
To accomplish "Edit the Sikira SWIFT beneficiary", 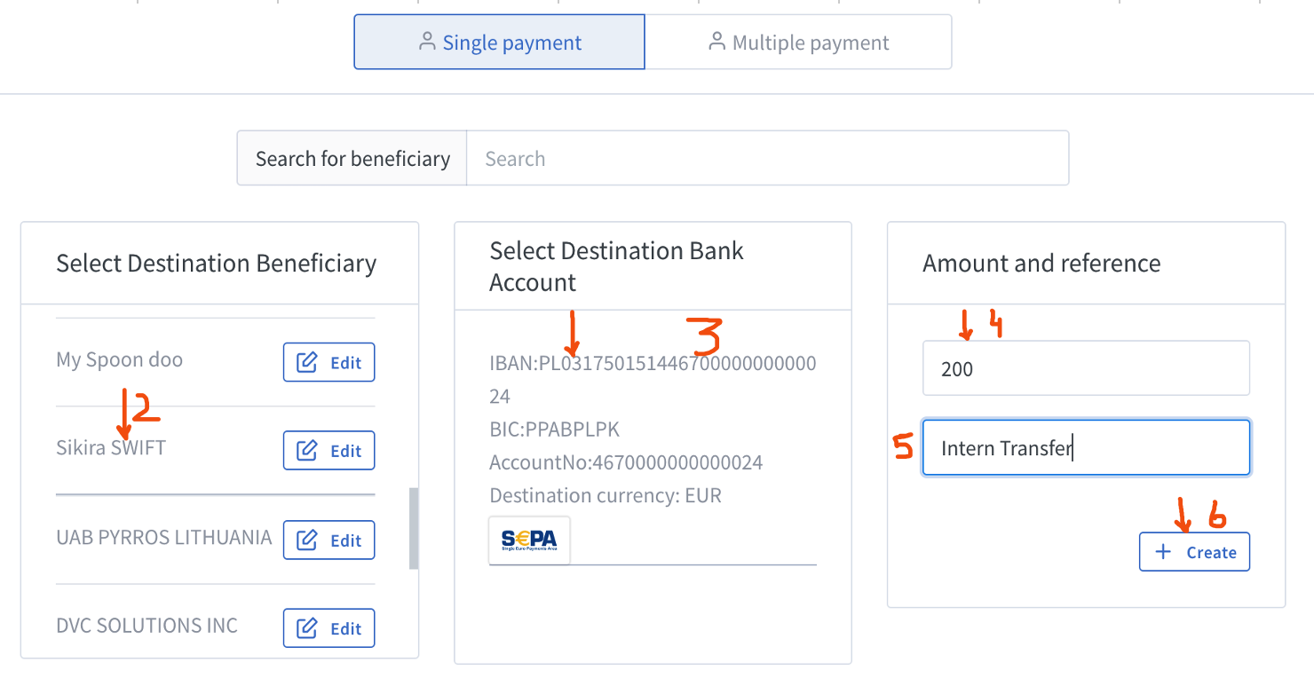I will pyautogui.click(x=329, y=451).
